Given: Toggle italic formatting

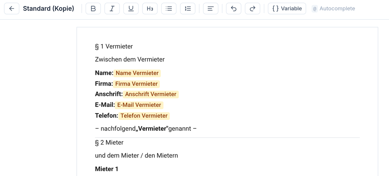Looking at the screenshot, I should click(112, 9).
